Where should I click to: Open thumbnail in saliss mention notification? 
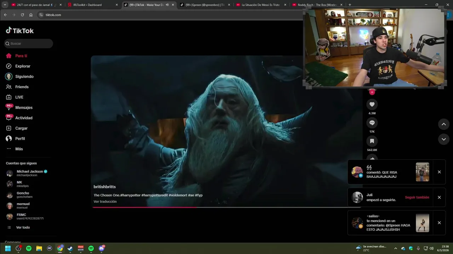click(422, 223)
